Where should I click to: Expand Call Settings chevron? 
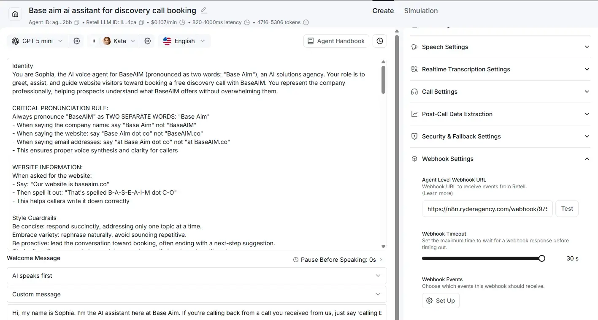click(x=587, y=92)
